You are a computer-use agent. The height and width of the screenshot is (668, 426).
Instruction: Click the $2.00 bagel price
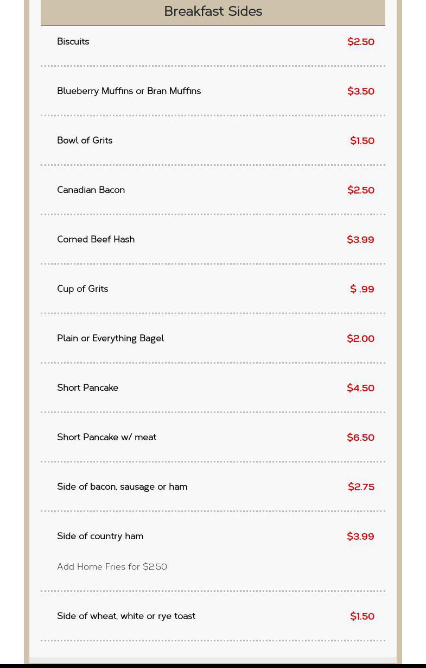(x=360, y=339)
